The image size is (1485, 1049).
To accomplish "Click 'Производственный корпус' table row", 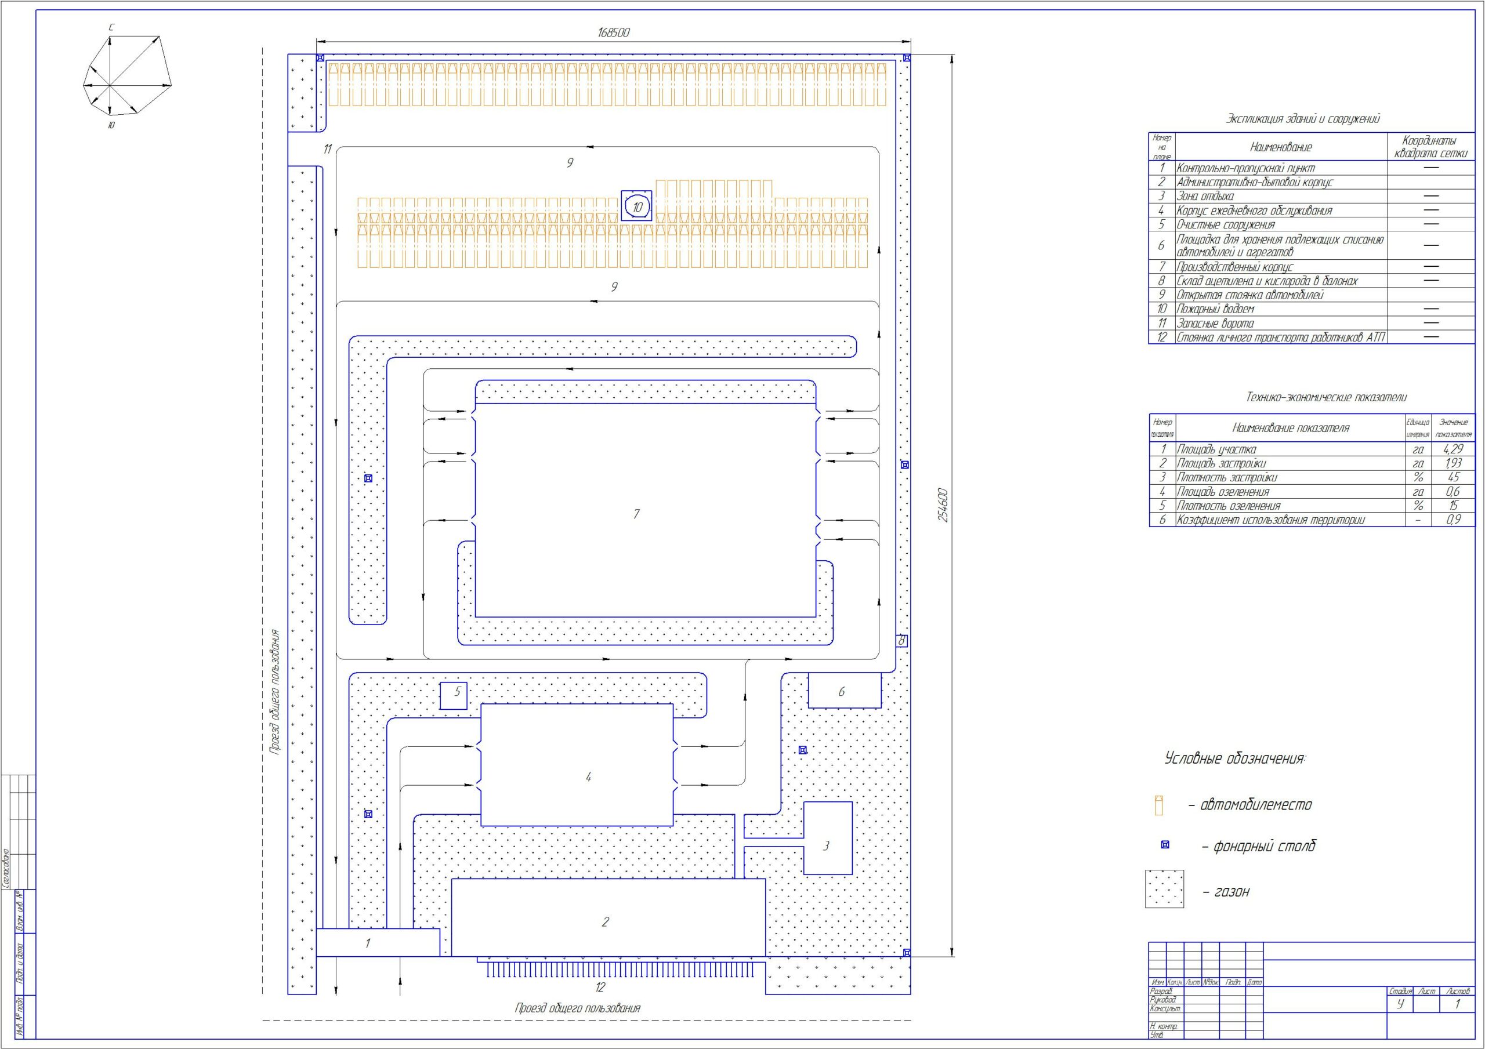I will tap(1312, 266).
